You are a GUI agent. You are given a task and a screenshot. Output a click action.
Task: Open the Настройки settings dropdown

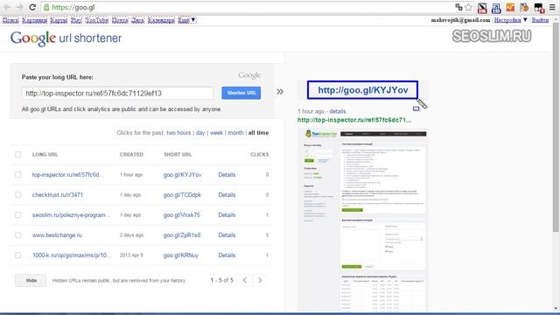[511, 20]
